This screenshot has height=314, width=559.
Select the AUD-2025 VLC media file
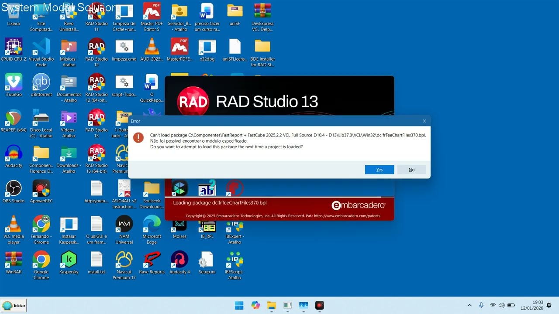[x=152, y=50]
